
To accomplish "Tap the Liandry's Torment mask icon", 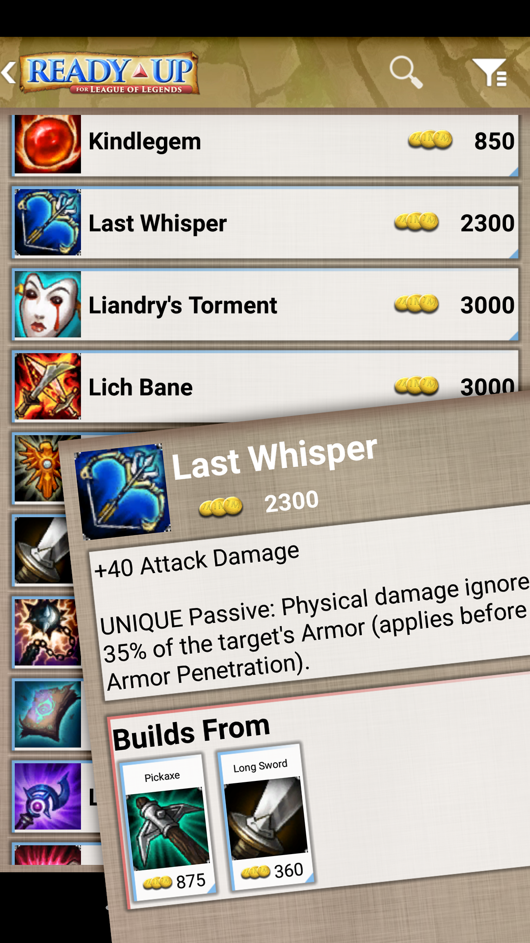I will [x=48, y=304].
